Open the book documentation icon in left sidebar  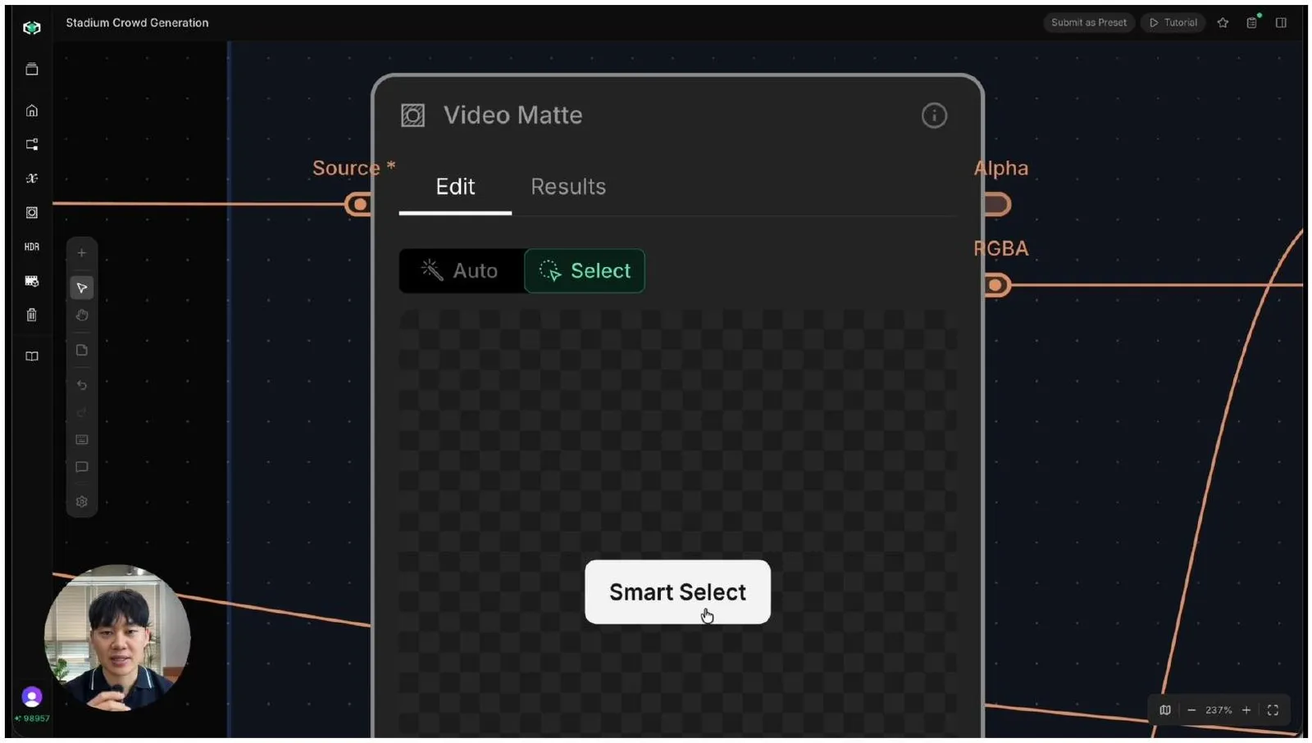[32, 356]
